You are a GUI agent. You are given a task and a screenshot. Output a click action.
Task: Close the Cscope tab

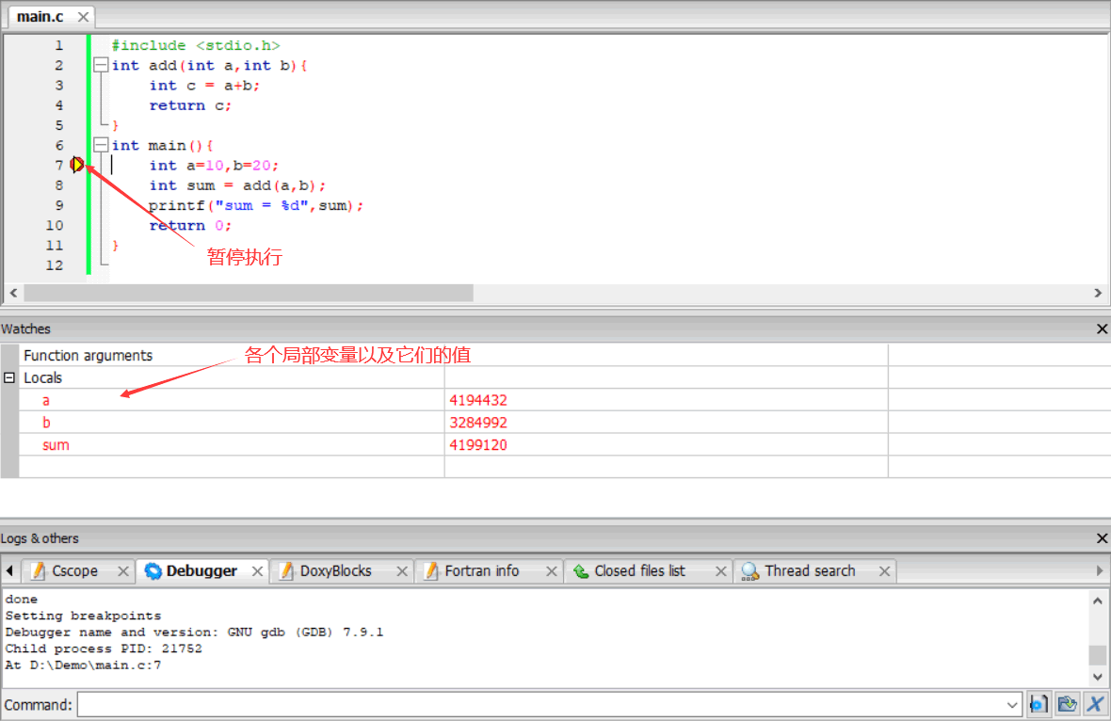(x=122, y=570)
